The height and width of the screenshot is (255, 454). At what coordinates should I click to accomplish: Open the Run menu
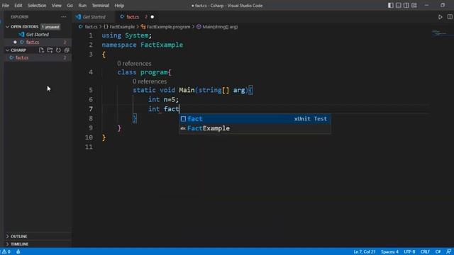click(x=82, y=6)
